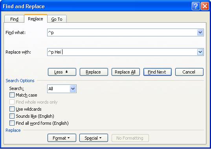Tick the Use wildcards checkbox
Image resolution: width=211 pixels, height=149 pixels.
[12, 109]
